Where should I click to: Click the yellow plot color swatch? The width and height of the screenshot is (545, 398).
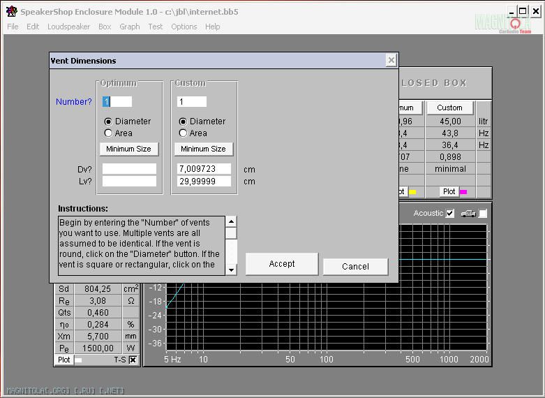tap(412, 192)
